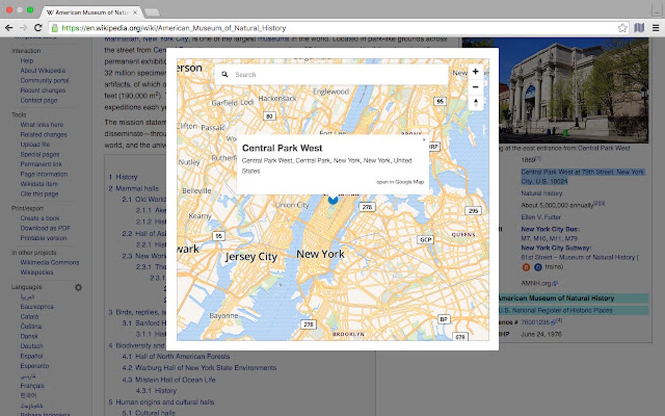The width and height of the screenshot is (665, 416).
Task: Open the Help sidebar link
Action: coord(27,61)
